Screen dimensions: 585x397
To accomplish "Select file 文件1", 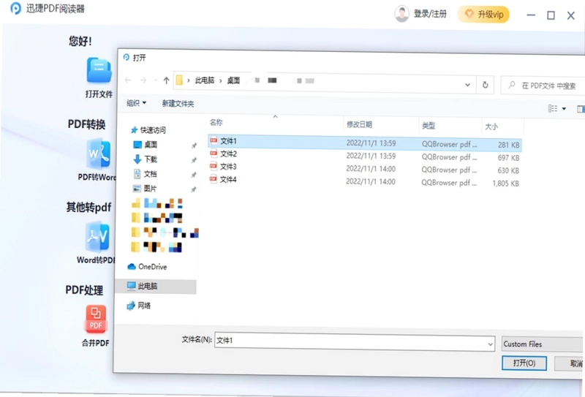I will point(364,143).
